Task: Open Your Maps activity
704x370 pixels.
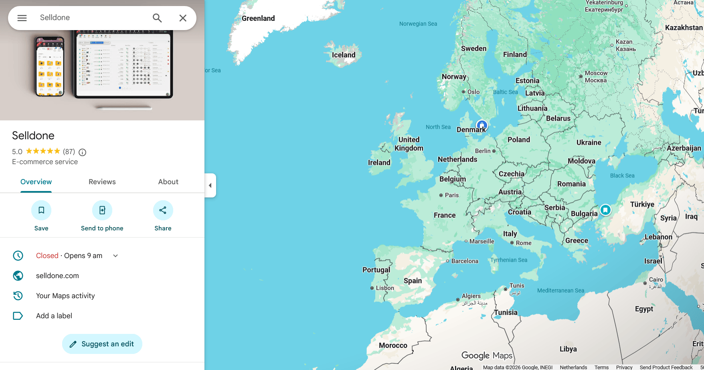Action: point(65,296)
